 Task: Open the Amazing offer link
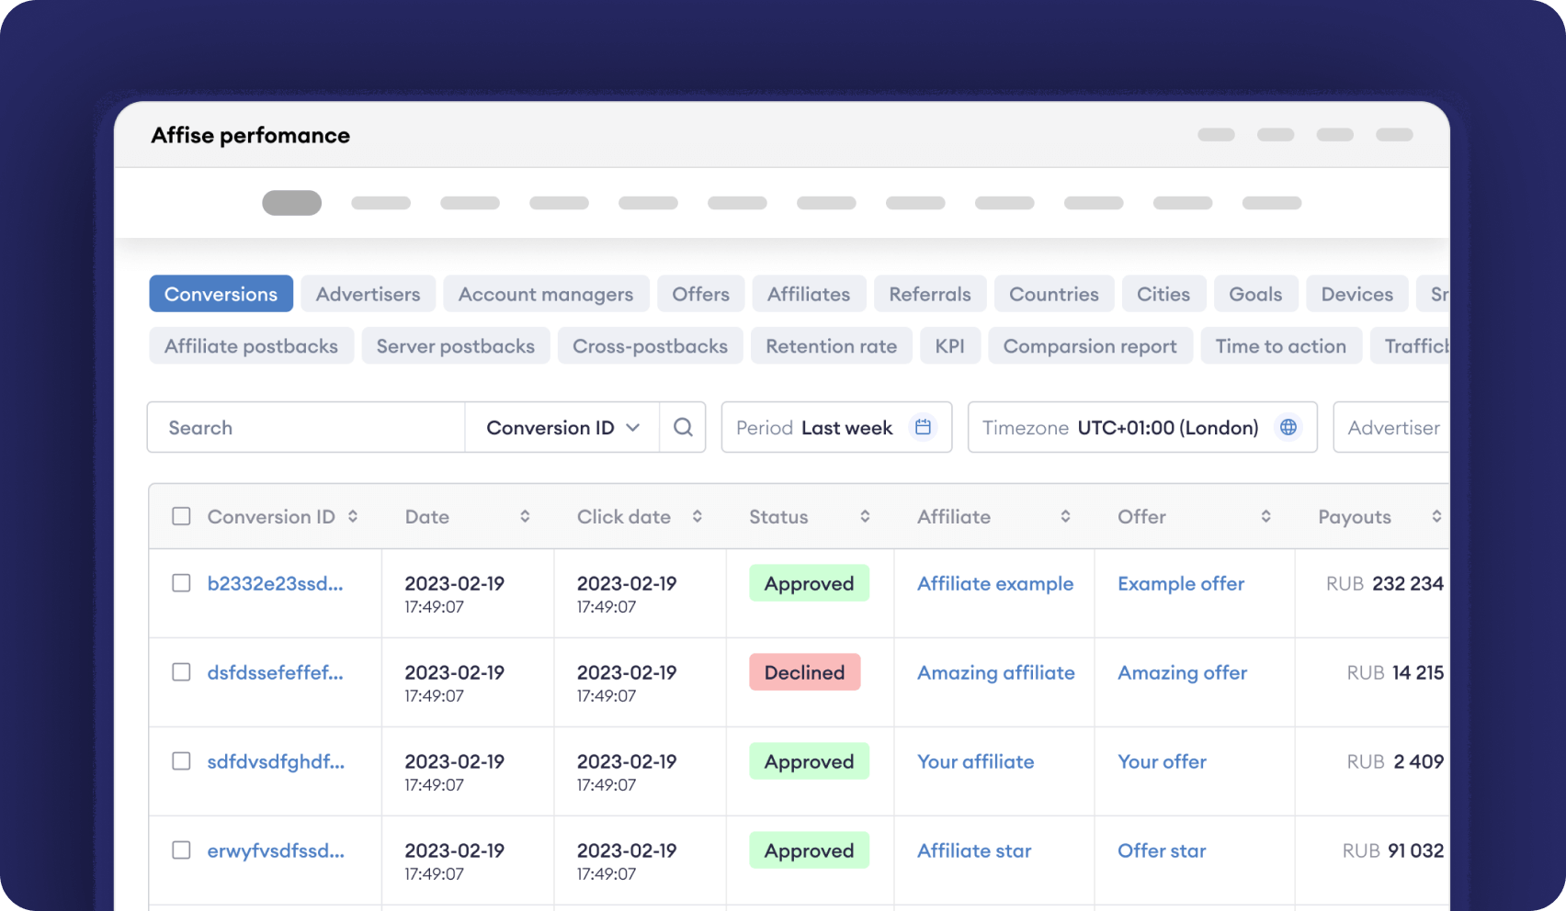point(1182,672)
